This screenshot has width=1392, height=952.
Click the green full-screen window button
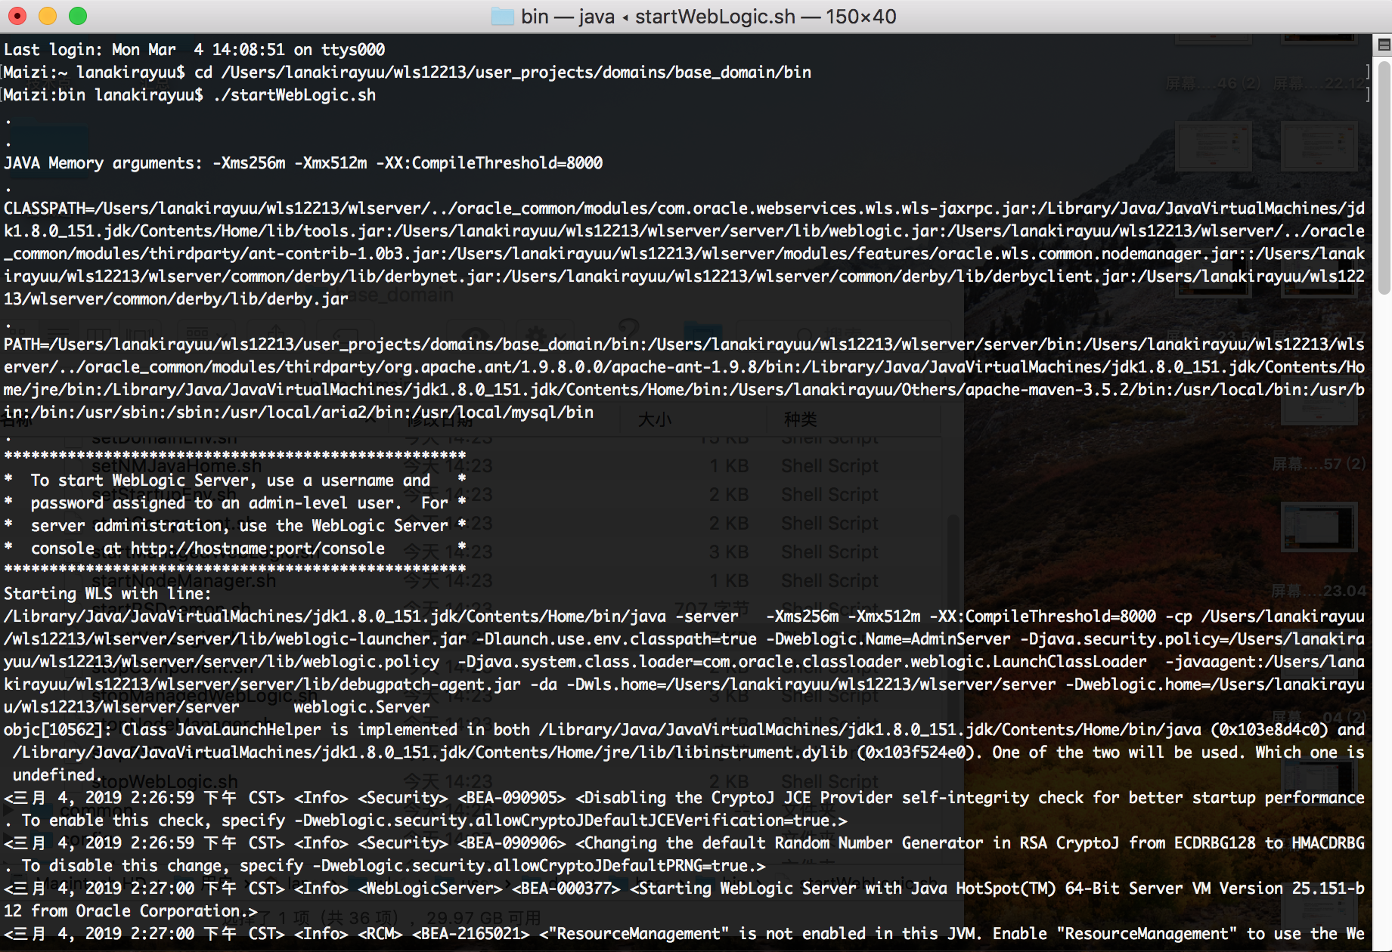click(78, 16)
